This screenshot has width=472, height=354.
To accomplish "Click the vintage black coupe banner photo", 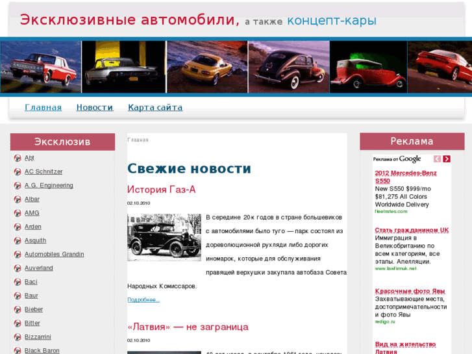I will tap(289, 67).
